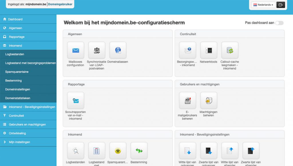Click the logout icon button

point(280,5)
